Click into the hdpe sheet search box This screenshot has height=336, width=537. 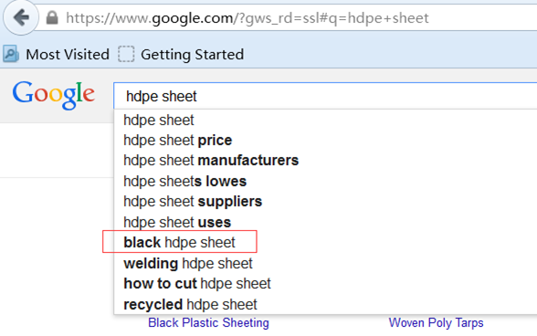pyautogui.click(x=325, y=96)
